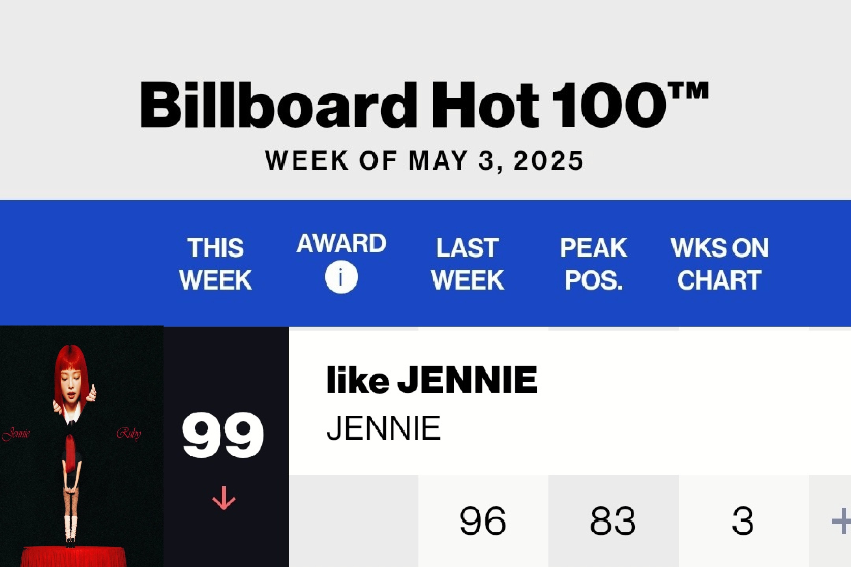Expand chart entry with plus icon
851x567 pixels.
[841, 521]
